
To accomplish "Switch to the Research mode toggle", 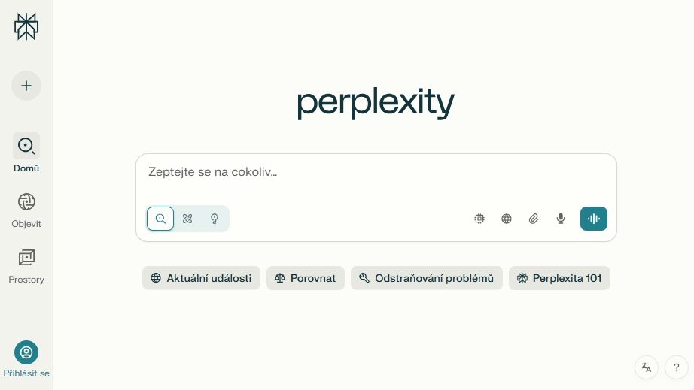I will (x=187, y=219).
